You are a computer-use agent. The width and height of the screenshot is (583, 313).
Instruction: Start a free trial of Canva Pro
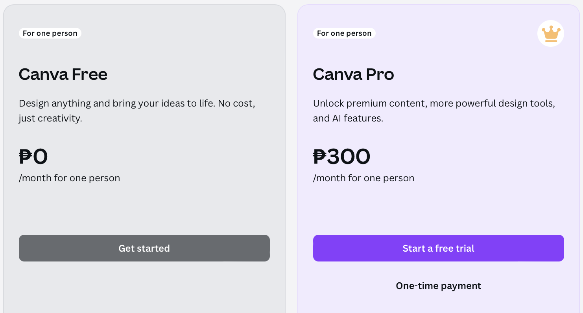[438, 248]
